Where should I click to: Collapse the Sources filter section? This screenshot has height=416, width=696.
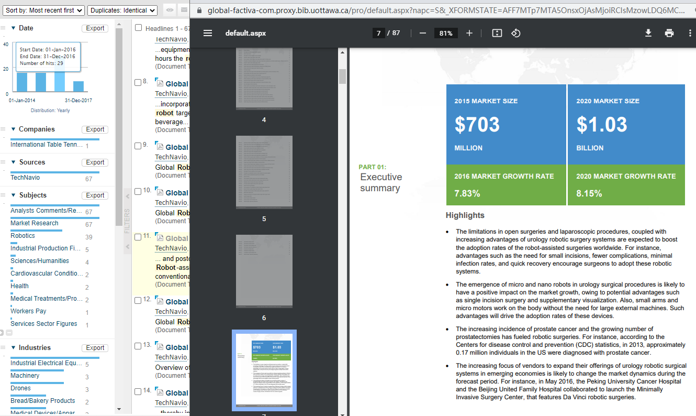pyautogui.click(x=13, y=162)
